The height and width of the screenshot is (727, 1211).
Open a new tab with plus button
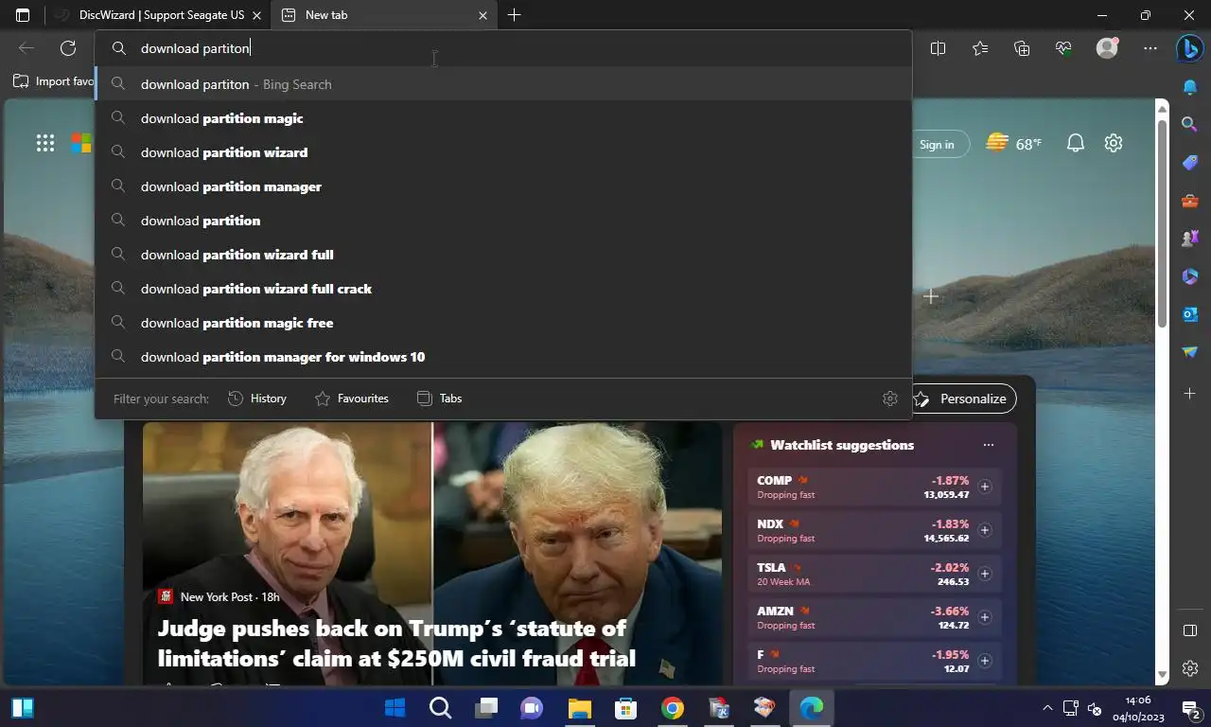click(514, 15)
